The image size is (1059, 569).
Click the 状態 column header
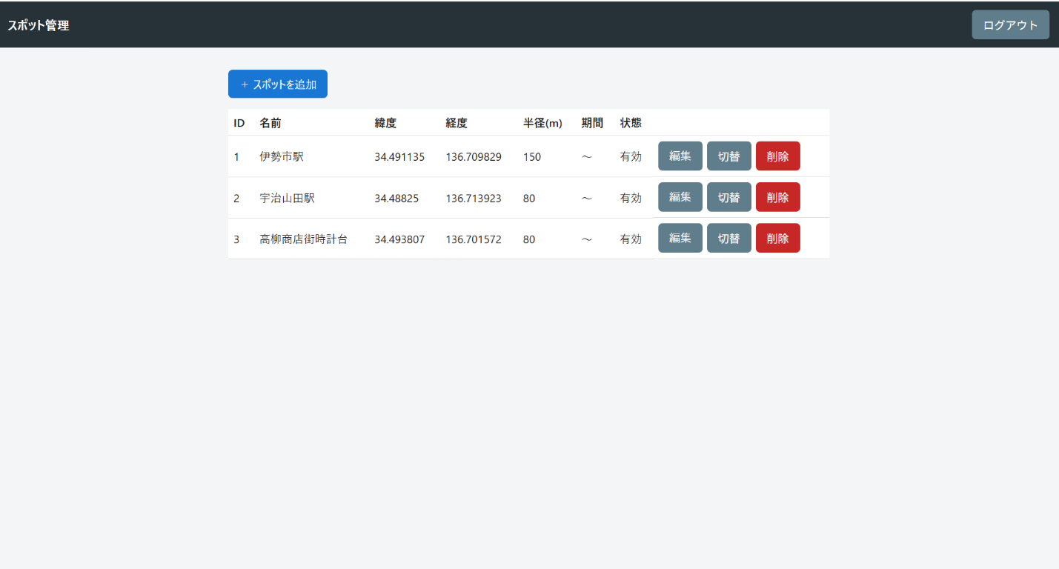point(631,123)
